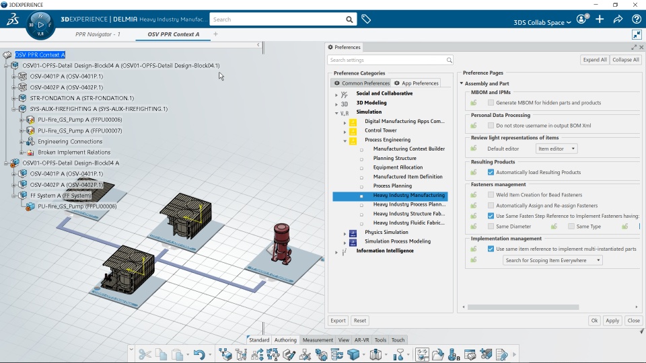The height and width of the screenshot is (363, 646).
Task: Click the list with refresh arrows icon
Action: (x=337, y=354)
